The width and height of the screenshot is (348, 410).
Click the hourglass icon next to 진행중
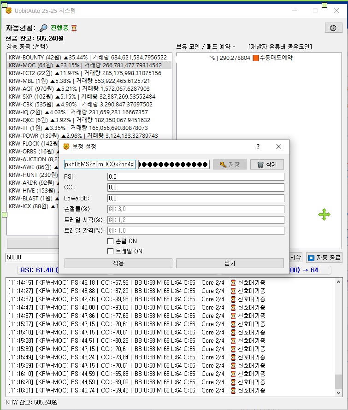tap(74, 28)
